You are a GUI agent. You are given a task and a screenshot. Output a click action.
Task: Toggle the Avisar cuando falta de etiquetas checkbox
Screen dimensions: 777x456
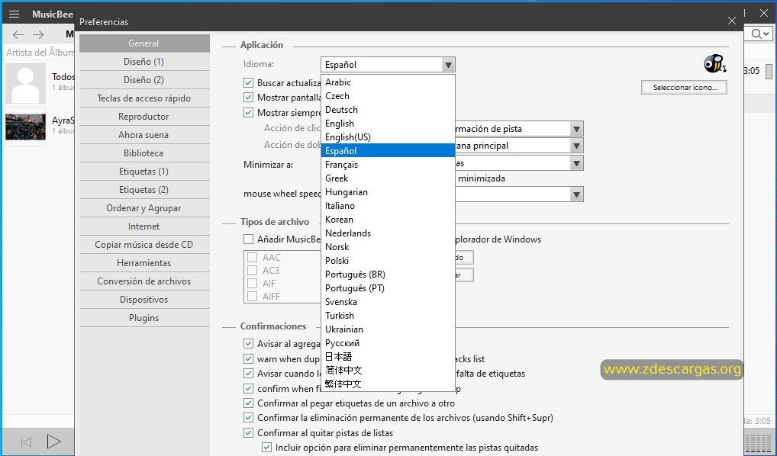[248, 374]
